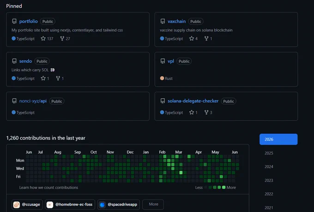This screenshot has height=212, width=314.
Task: Click the Public badge on portfolio
Action: [x=48, y=21]
